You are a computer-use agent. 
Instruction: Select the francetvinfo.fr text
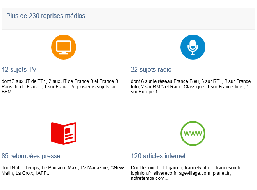(x=199, y=168)
